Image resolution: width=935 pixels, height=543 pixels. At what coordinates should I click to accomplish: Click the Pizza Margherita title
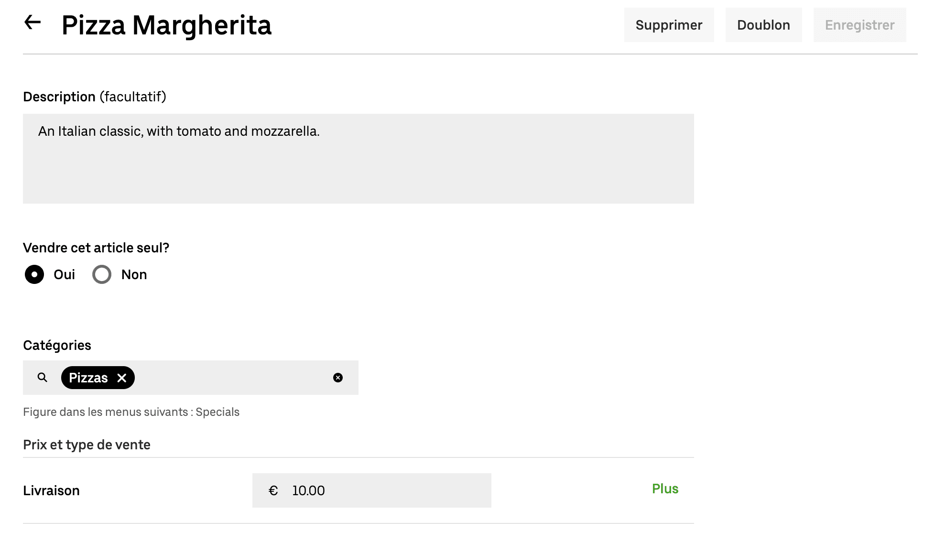pyautogui.click(x=166, y=25)
